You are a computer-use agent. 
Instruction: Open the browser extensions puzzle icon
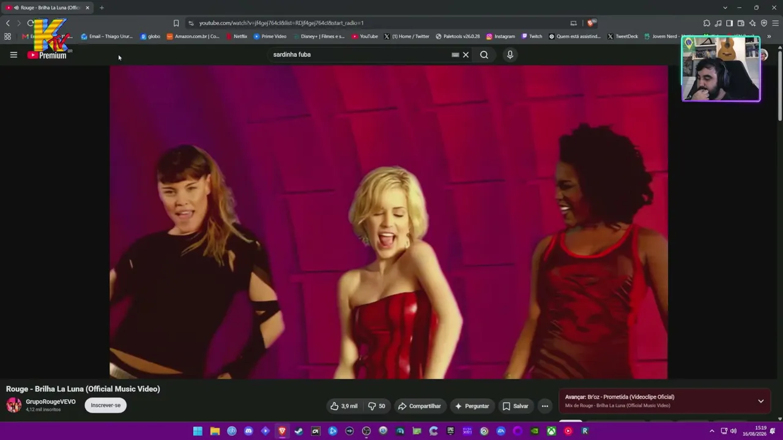(x=707, y=23)
